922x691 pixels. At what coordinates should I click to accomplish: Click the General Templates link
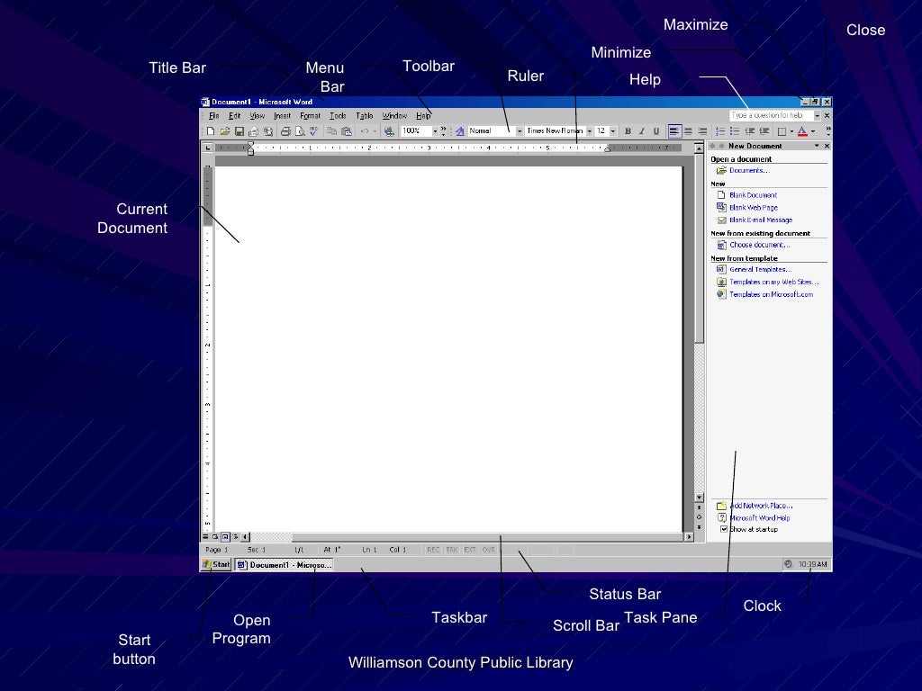760,269
